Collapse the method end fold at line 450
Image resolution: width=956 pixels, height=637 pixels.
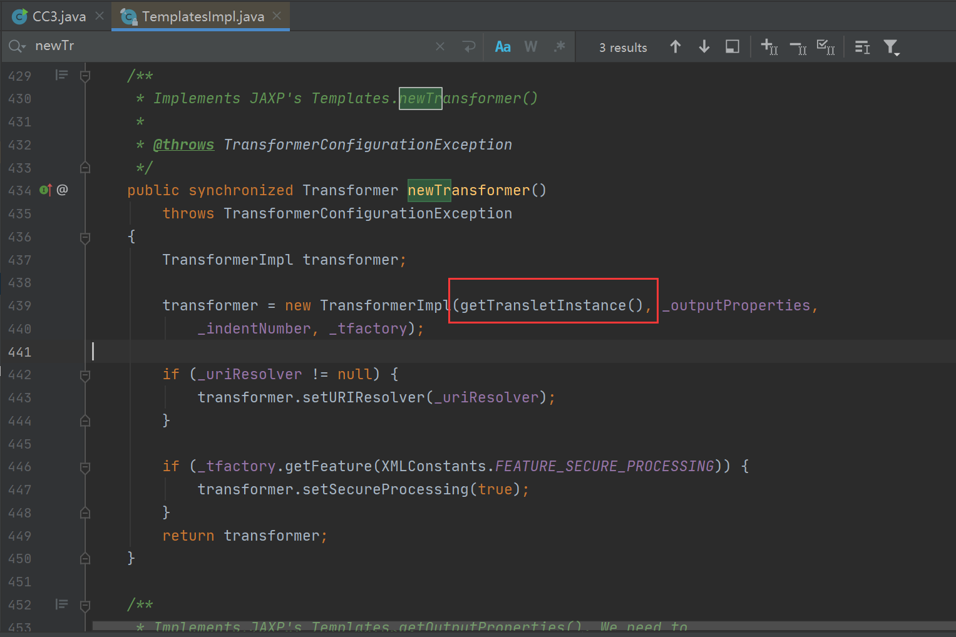(85, 559)
